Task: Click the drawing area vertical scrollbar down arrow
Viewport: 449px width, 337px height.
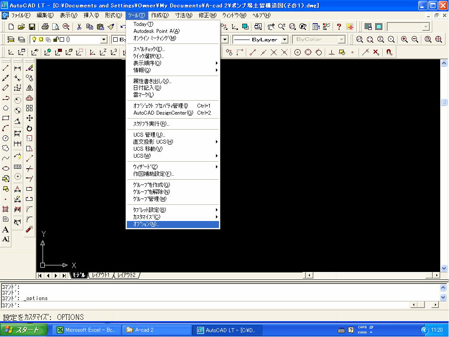Action: point(444,268)
